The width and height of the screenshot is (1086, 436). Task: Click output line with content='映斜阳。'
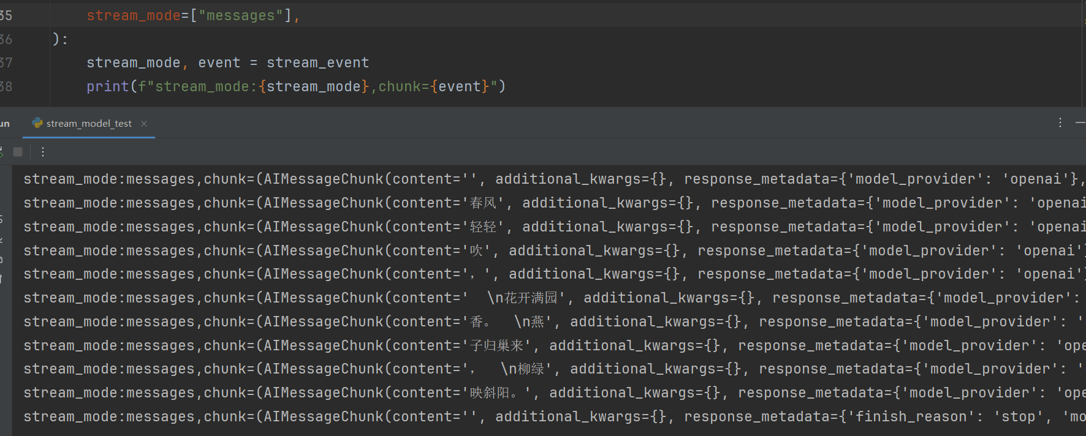click(x=554, y=393)
